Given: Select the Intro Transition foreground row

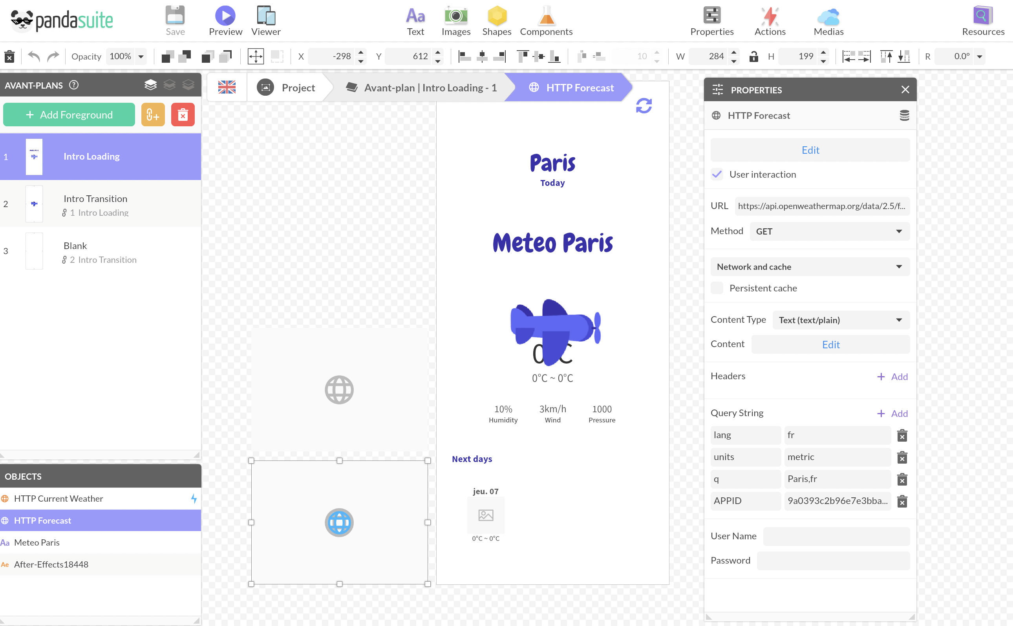Looking at the screenshot, I should pyautogui.click(x=100, y=204).
